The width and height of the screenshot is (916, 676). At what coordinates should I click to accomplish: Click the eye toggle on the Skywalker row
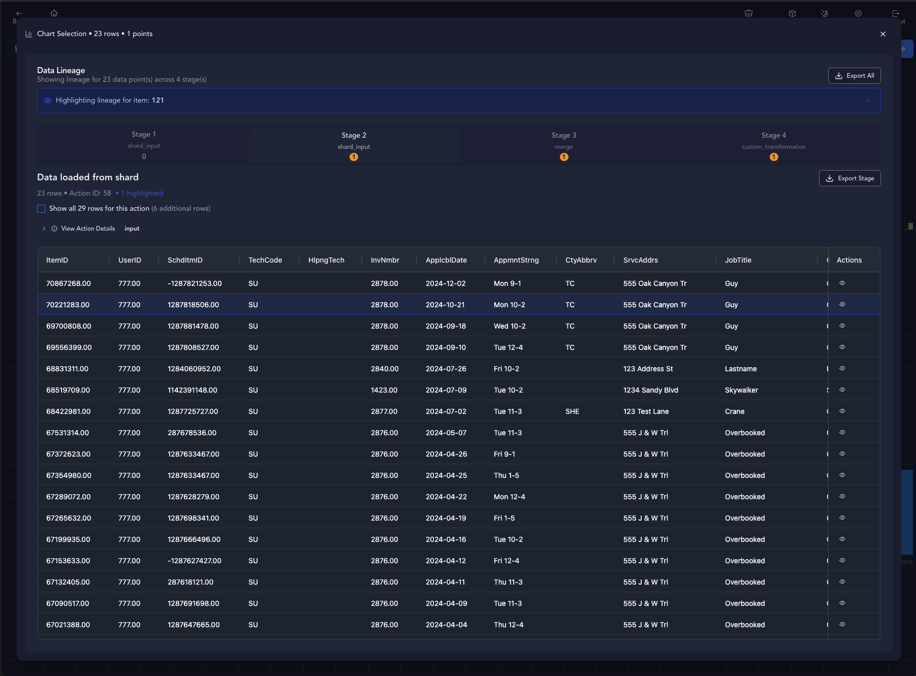click(842, 390)
